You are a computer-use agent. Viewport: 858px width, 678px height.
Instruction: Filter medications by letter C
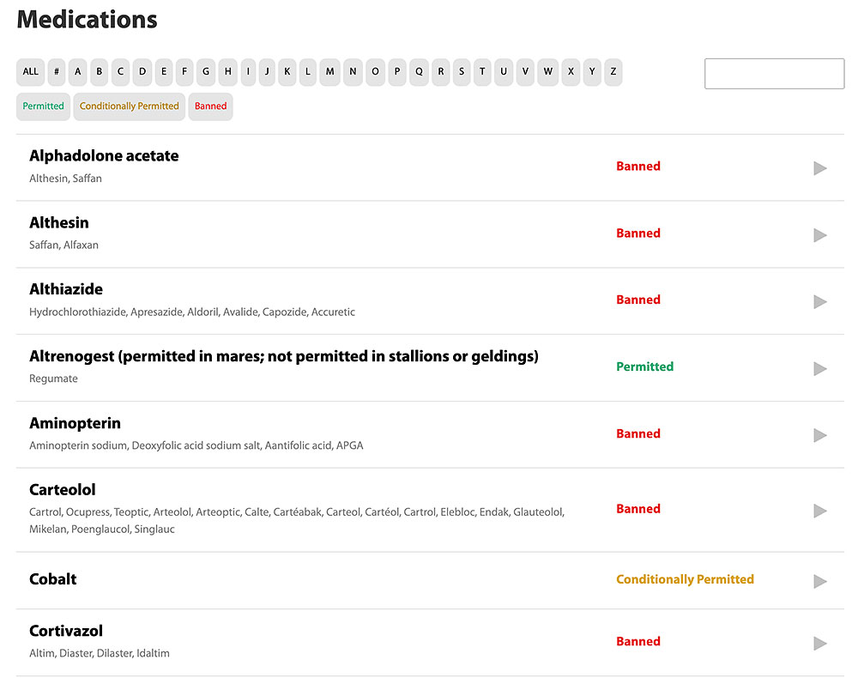pos(121,72)
